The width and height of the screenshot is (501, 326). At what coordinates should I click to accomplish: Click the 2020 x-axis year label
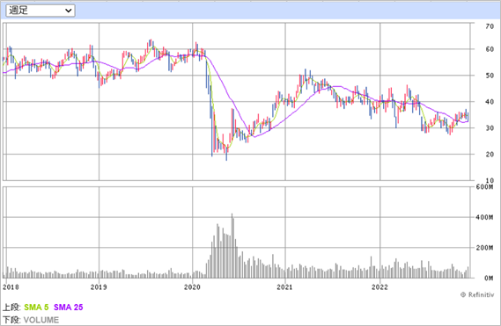192,287
